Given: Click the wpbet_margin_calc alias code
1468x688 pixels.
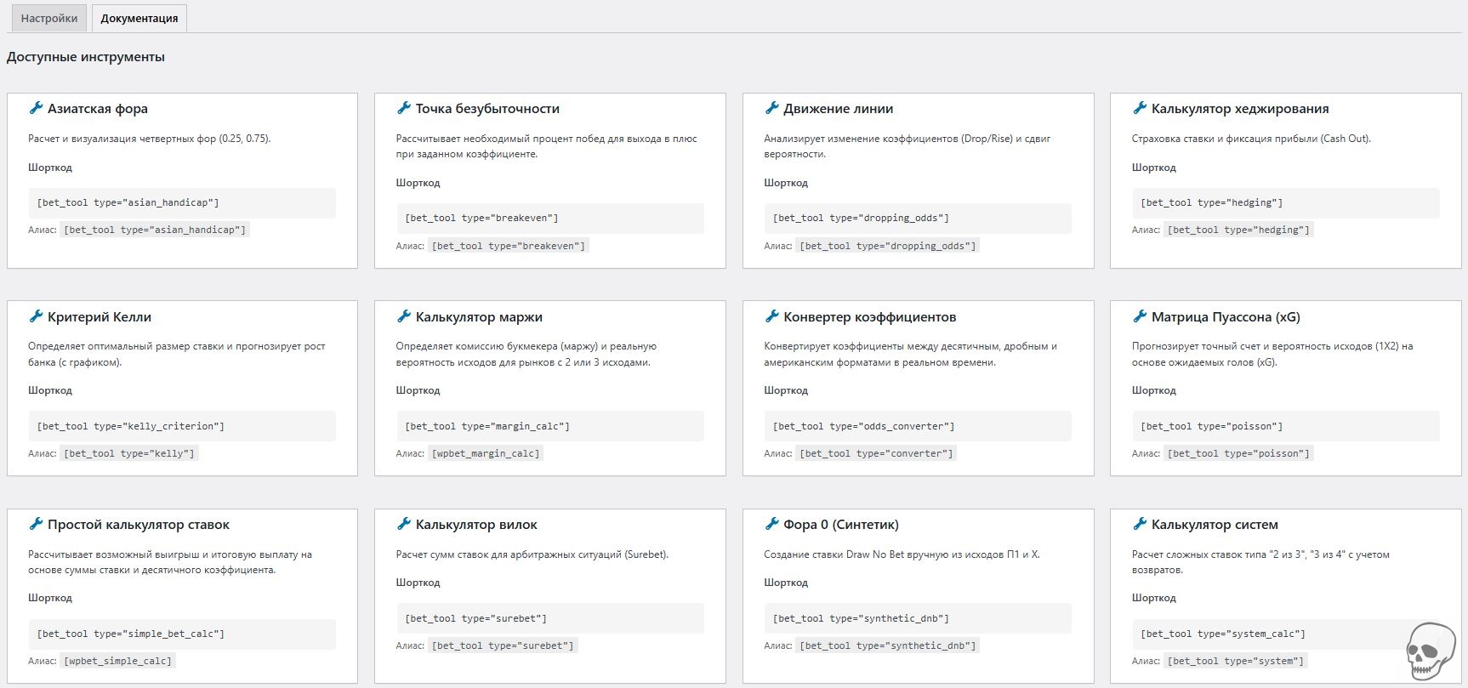Looking at the screenshot, I should click(486, 453).
